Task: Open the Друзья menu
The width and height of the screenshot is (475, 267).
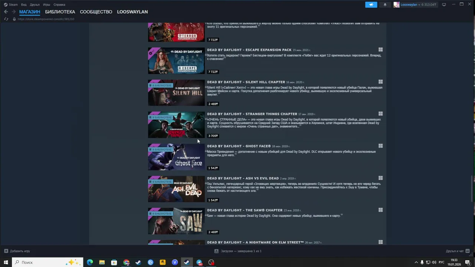Action: (35, 4)
